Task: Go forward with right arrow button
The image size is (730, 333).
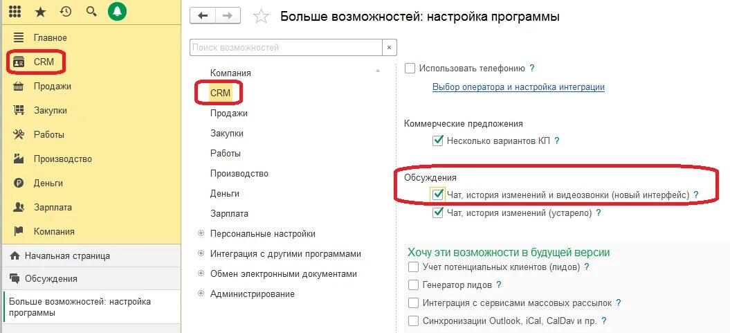Action: pyautogui.click(x=228, y=16)
